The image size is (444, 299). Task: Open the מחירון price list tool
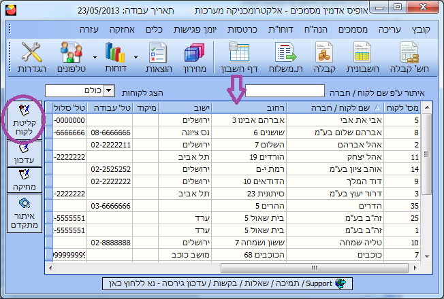pos(195,57)
